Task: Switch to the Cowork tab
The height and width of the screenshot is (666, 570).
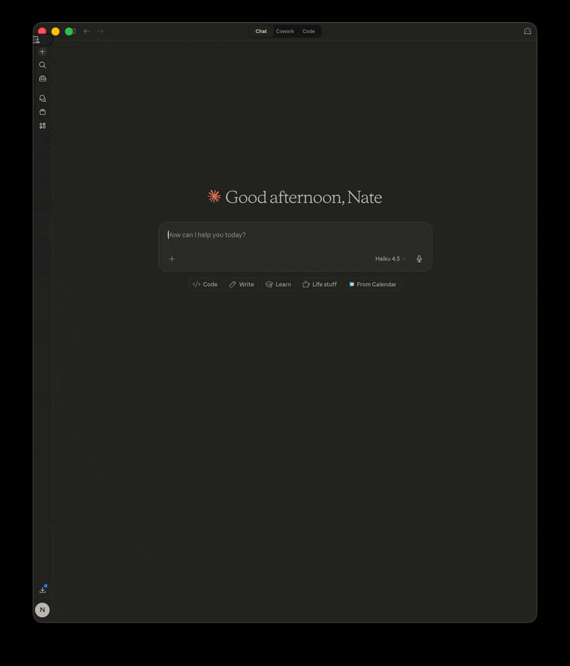Action: pyautogui.click(x=284, y=31)
